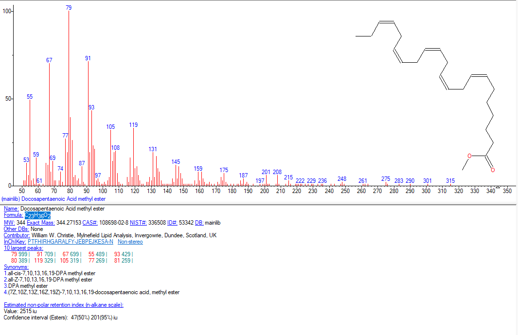The width and height of the screenshot is (518, 335).
Task: Open the "Estimated non-polar retention index" link
Action: click(x=64, y=305)
